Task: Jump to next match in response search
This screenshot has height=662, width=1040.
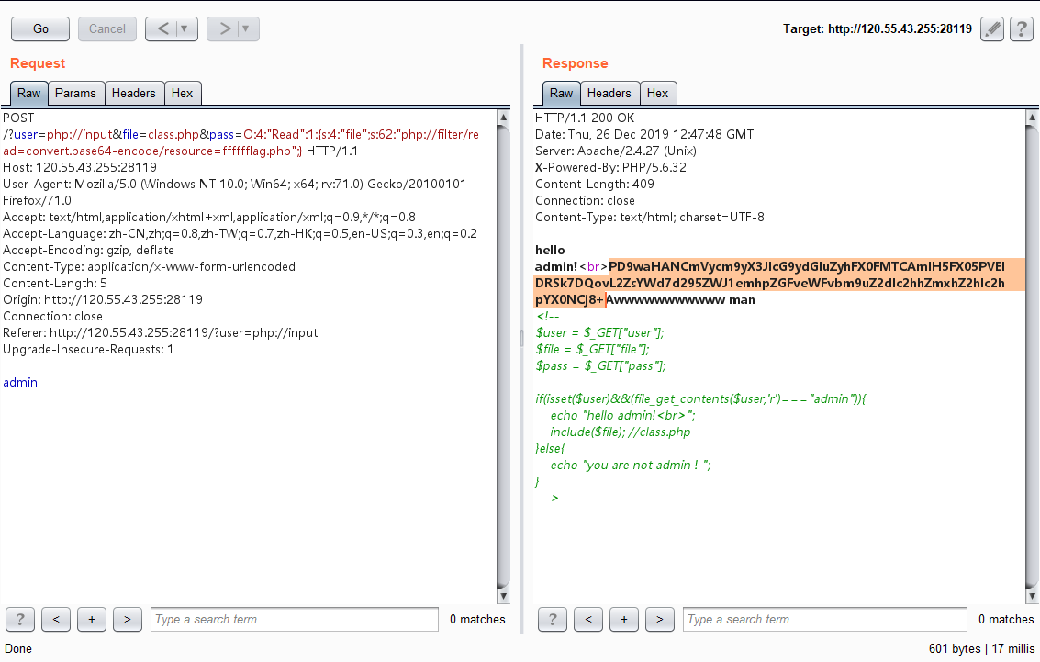Action: [660, 619]
